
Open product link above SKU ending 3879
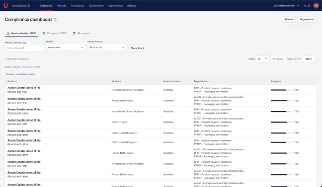click(x=24, y=151)
